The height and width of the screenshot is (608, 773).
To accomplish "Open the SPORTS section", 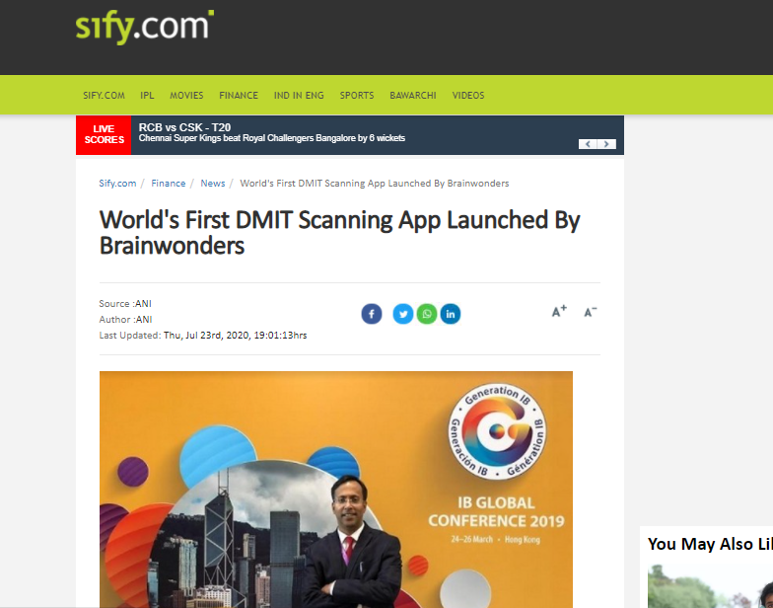I will pos(357,95).
